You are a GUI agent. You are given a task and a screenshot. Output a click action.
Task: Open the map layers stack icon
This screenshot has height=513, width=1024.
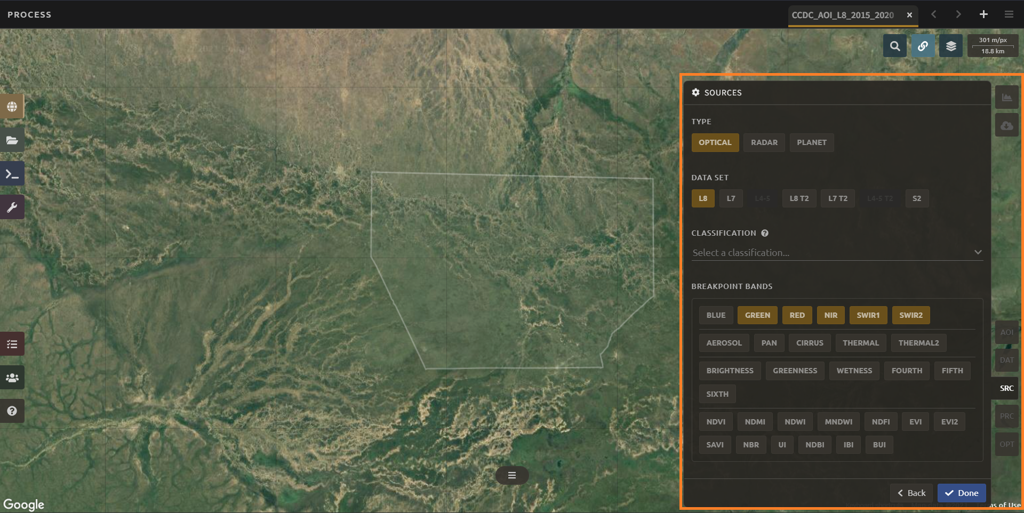951,46
